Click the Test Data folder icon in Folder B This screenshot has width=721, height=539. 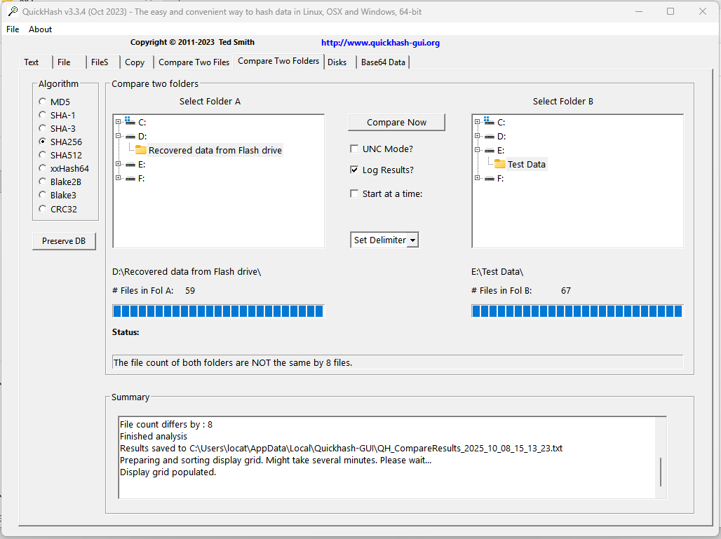499,164
